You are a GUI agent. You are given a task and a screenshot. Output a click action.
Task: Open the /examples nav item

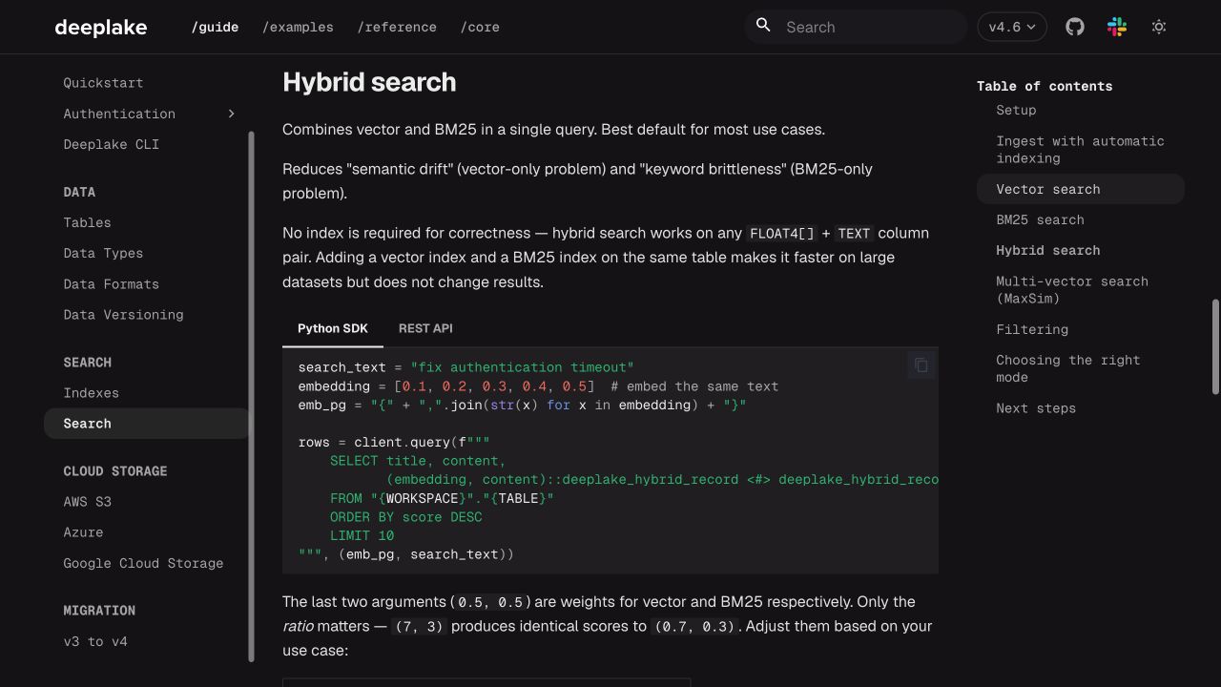point(298,27)
